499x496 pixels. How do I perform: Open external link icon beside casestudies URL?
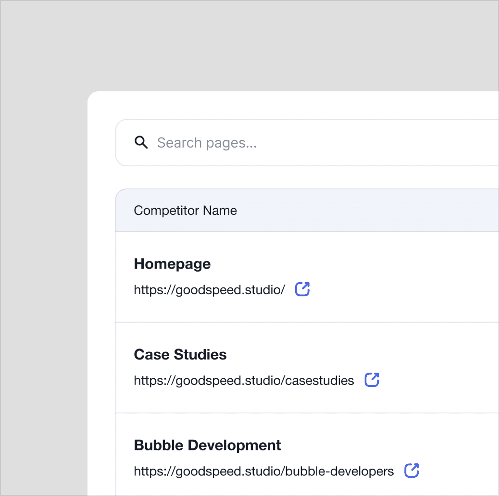372,380
